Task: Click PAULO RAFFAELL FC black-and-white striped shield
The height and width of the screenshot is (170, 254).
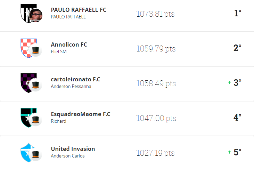Action: point(26,13)
